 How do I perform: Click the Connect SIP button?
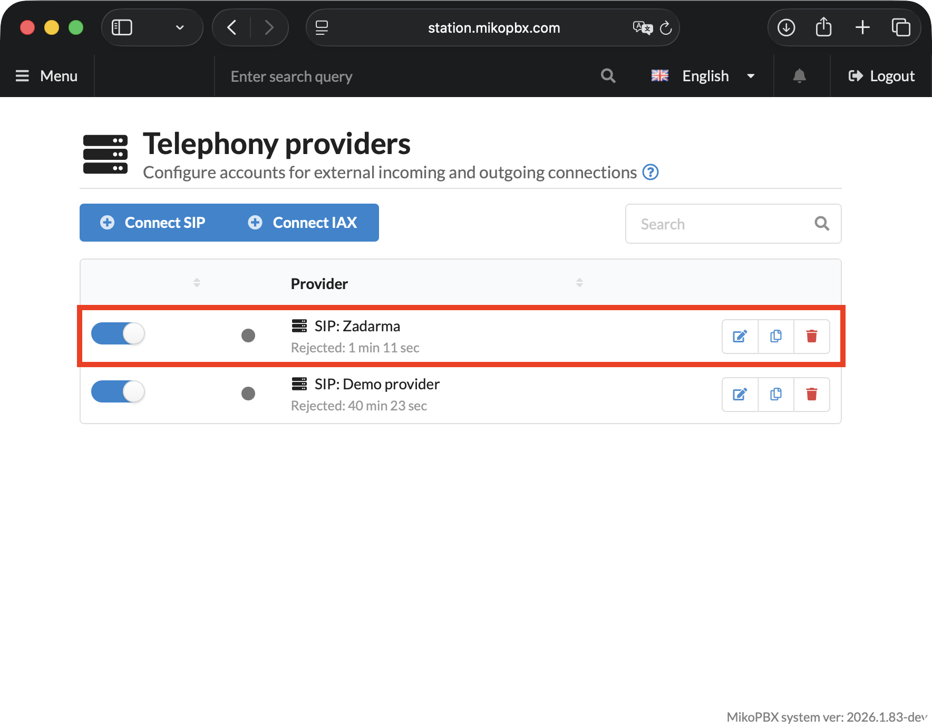(x=153, y=223)
